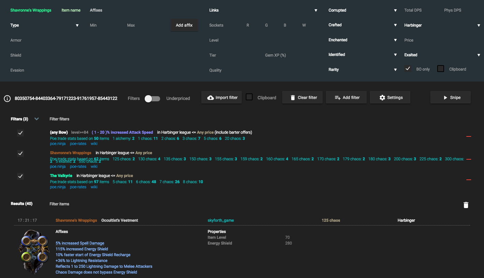Open the Exalted currency dropdown
The height and width of the screenshot is (278, 484).
coord(442,55)
